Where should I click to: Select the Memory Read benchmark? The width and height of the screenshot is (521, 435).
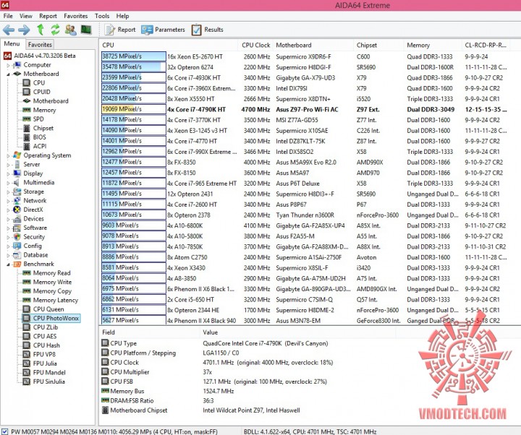point(51,272)
